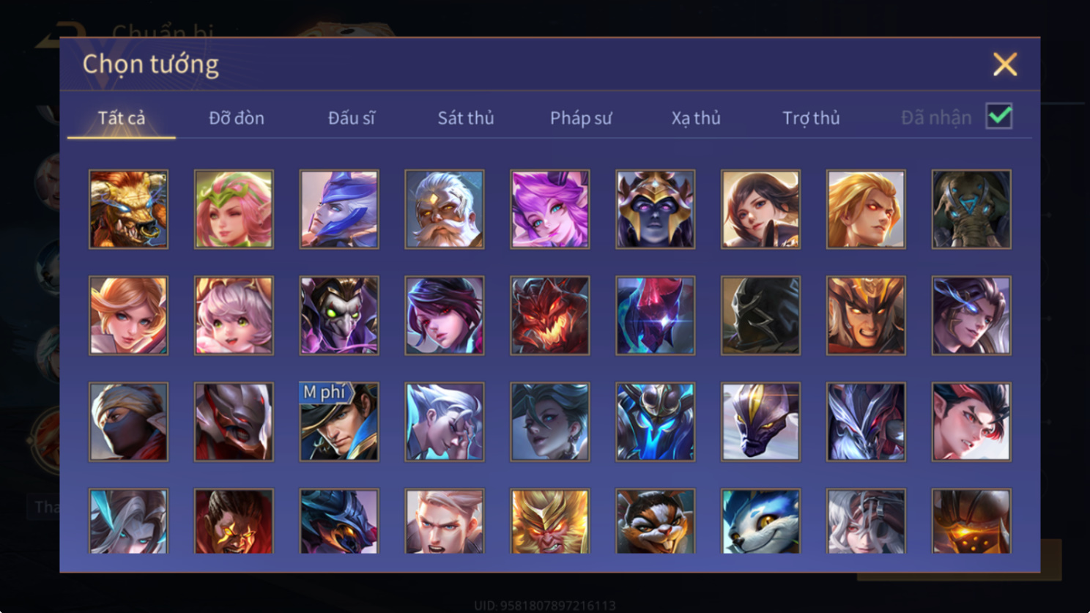Close the 'Chọn tướng' dialog
Viewport: 1090px width, 613px height.
(x=1005, y=64)
